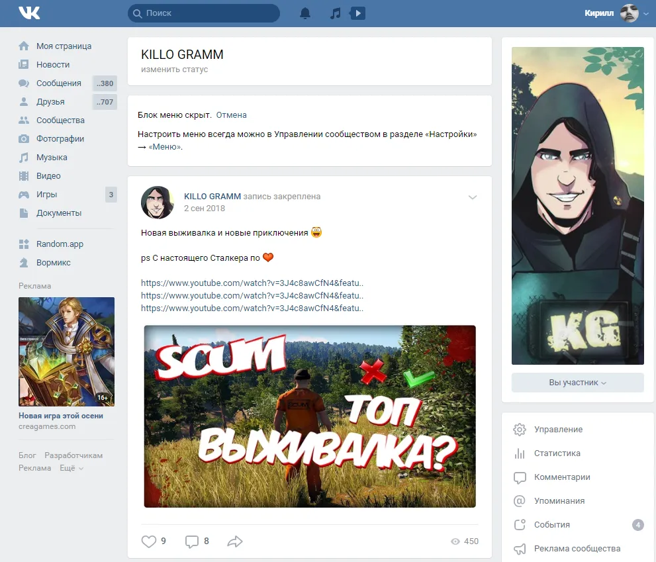
Task: Click the group icon beside Сообщества
Action: (x=24, y=120)
